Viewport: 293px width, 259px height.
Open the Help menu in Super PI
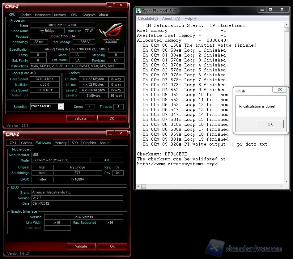[190, 19]
